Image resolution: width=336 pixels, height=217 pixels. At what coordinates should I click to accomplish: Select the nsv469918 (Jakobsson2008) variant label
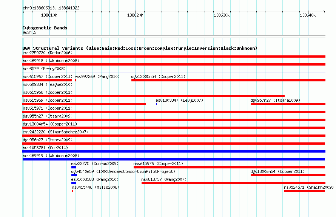coord(51,61)
